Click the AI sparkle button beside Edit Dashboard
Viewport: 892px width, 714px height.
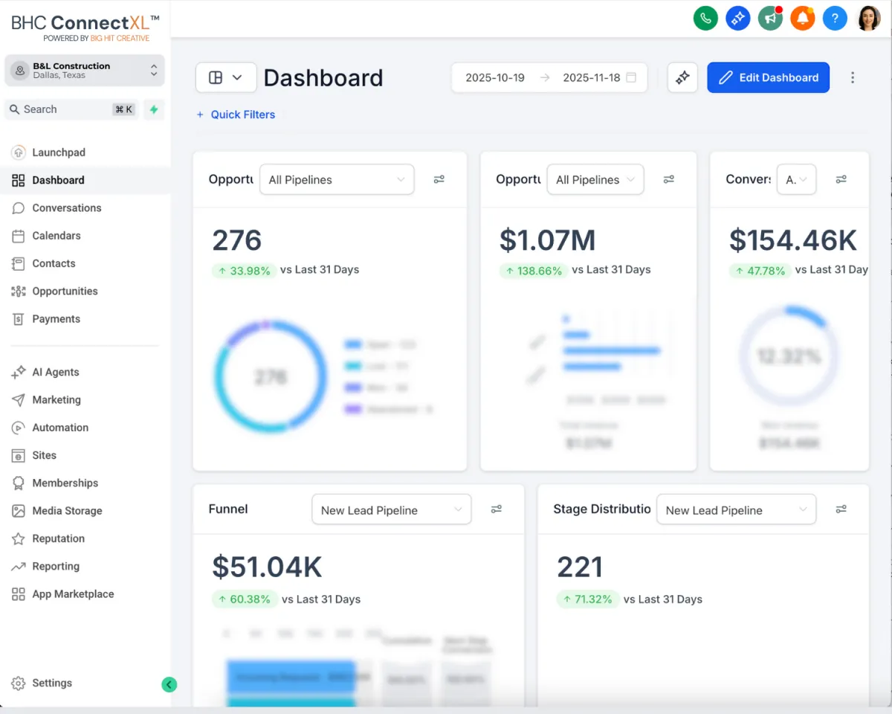point(682,77)
